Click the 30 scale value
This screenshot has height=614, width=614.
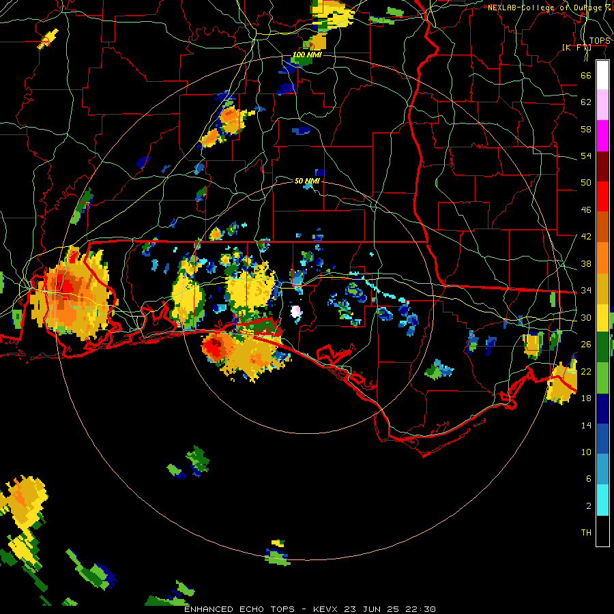tap(586, 317)
